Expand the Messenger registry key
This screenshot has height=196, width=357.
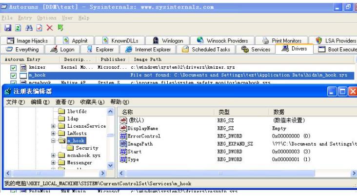point(53,162)
